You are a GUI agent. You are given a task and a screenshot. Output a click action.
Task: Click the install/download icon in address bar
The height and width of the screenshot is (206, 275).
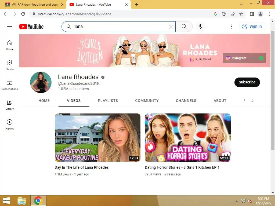point(224,14)
